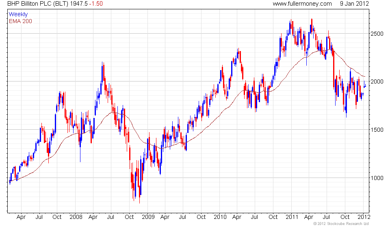Click the Stockcube Research Ltd copyright text
390x227 pixels.
point(341,224)
